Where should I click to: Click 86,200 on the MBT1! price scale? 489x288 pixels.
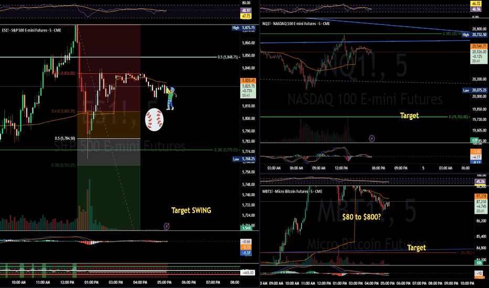coord(481,221)
